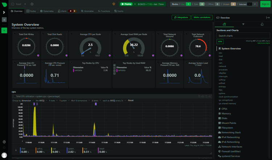Jump to the clock synchronization section

(x=228, y=97)
